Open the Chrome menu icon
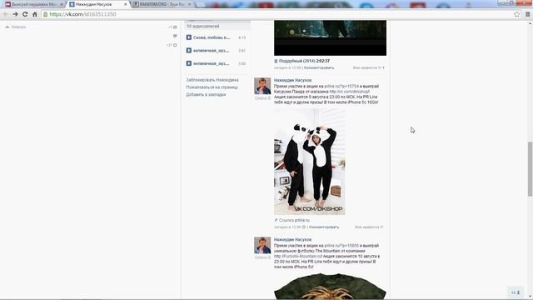This screenshot has height=300, width=533. [x=527, y=14]
